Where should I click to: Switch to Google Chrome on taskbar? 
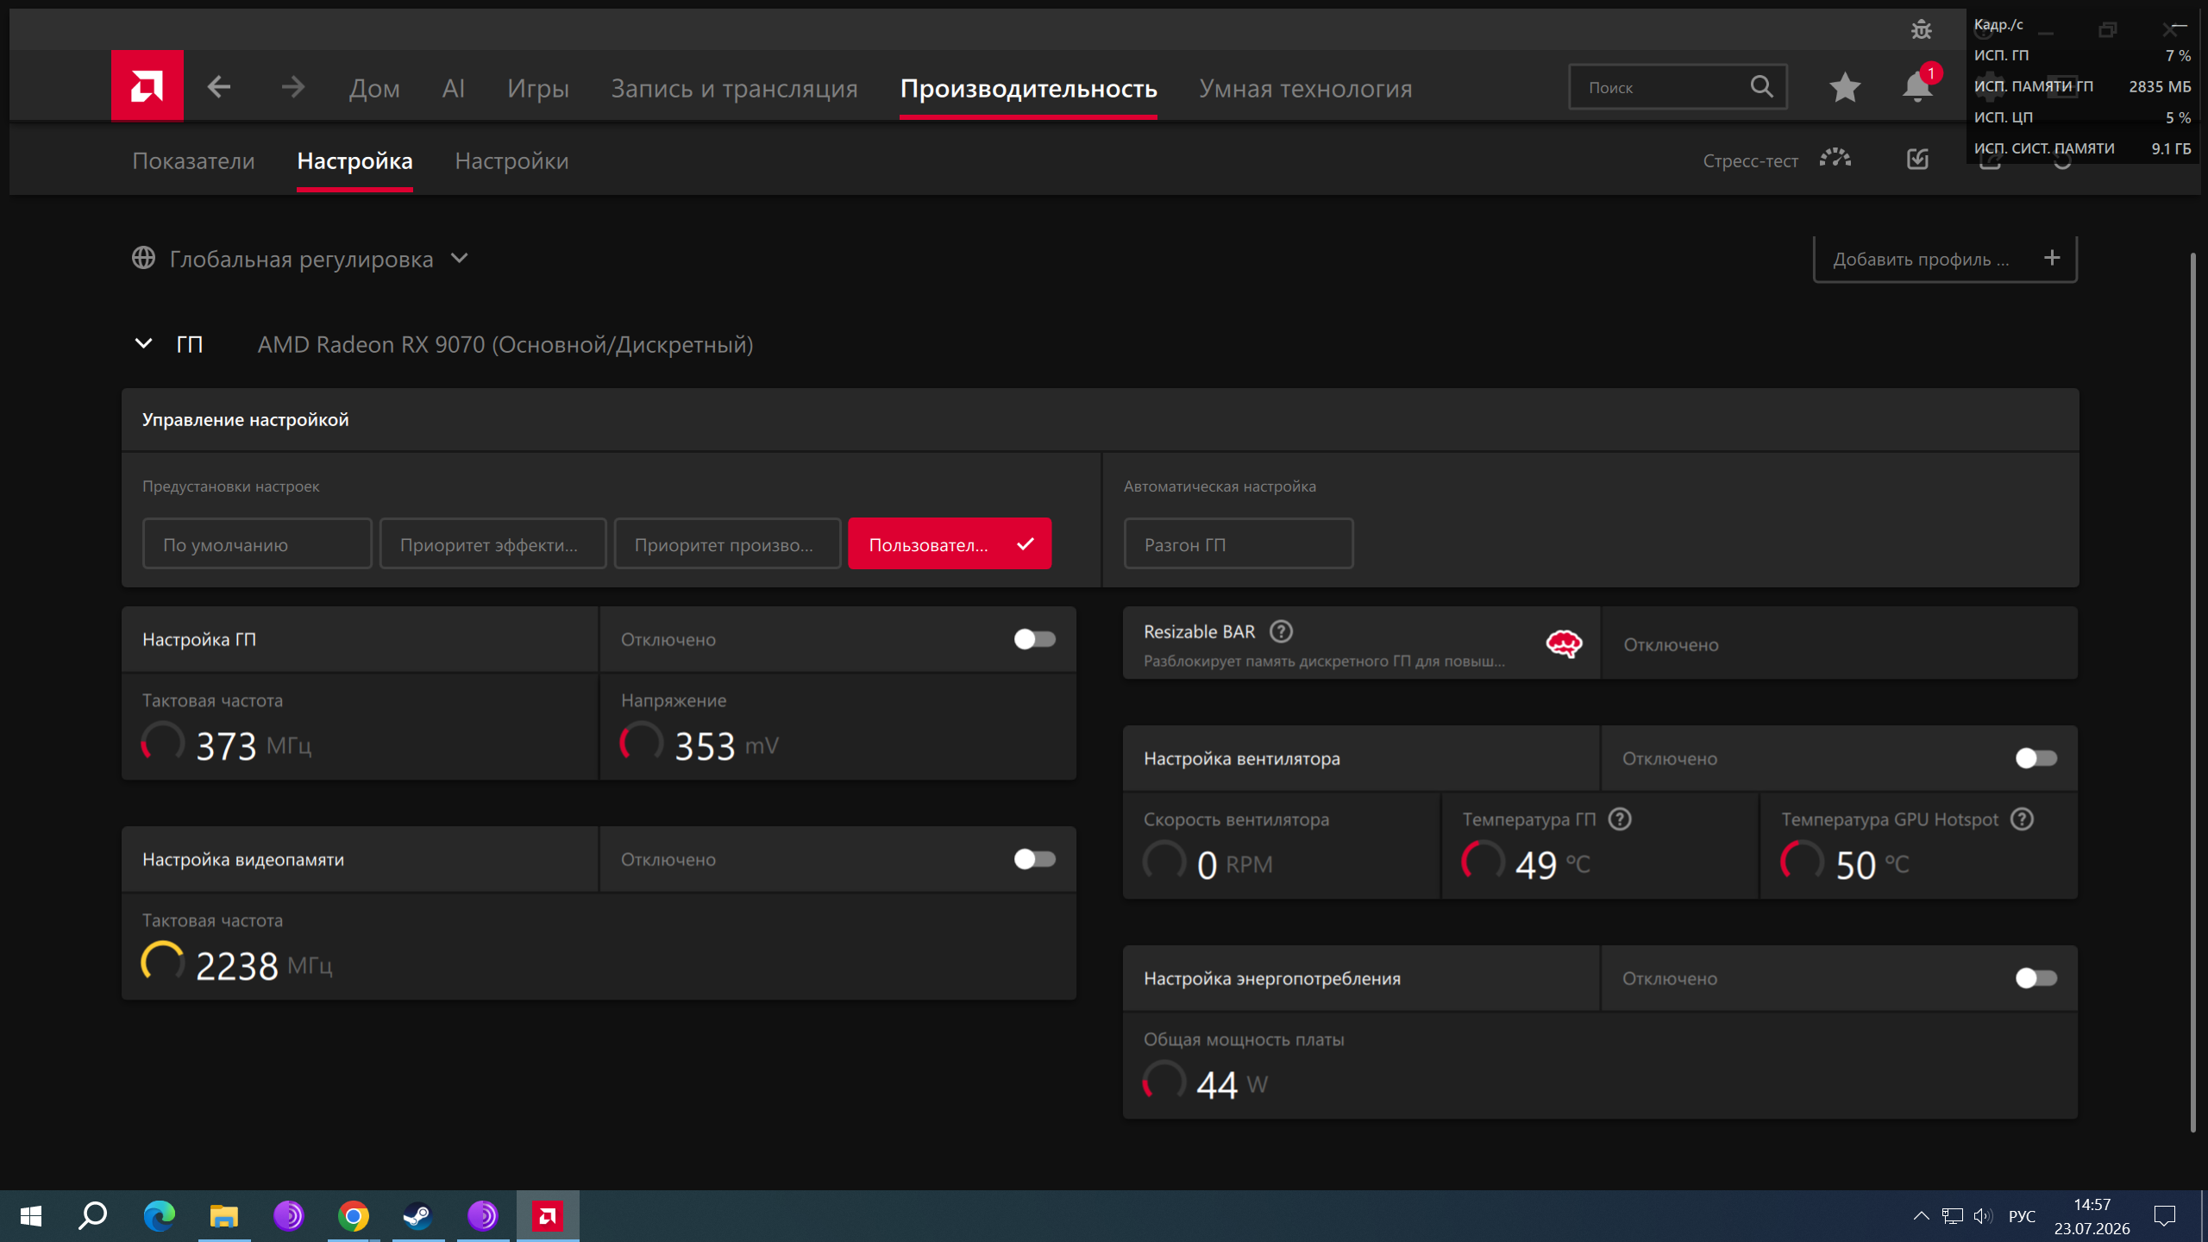click(354, 1216)
